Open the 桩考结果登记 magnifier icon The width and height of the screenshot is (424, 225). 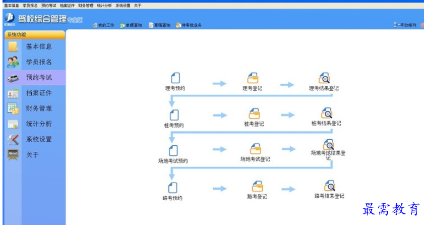point(326,114)
